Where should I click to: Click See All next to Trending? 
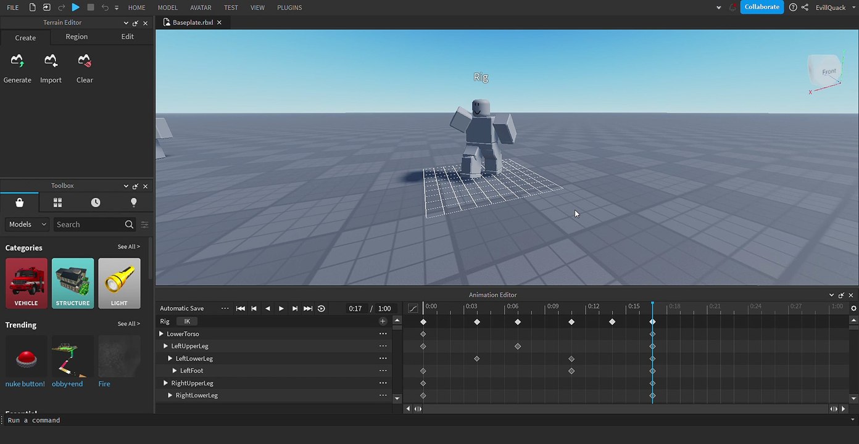click(128, 324)
